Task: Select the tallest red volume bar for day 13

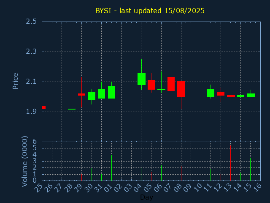Action: tap(231, 163)
